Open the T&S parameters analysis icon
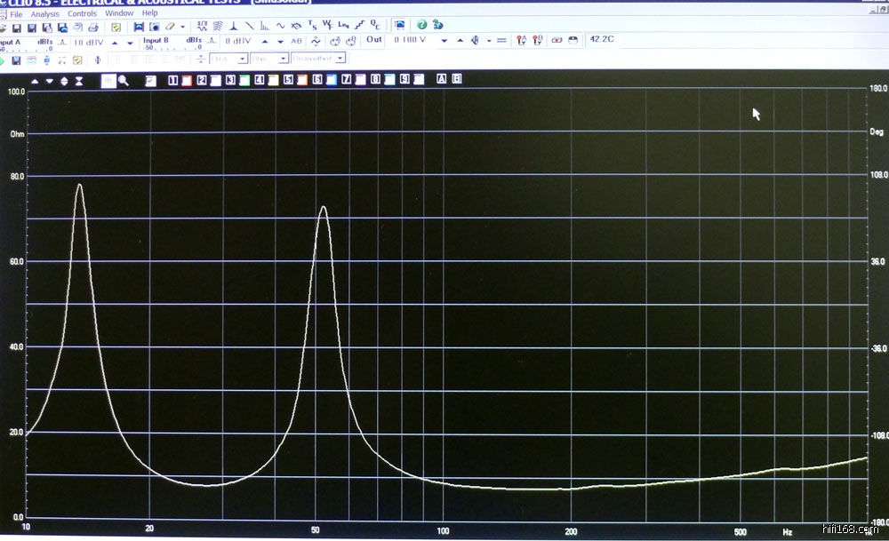This screenshot has width=889, height=541. (312, 27)
